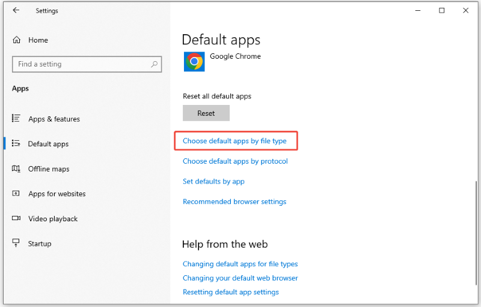Click the Offline maps map icon
This screenshot has height=307, width=481.
[x=16, y=168]
